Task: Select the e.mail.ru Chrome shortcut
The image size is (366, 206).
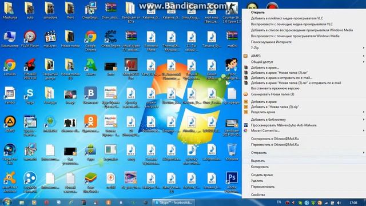Action: pyautogui.click(x=10, y=68)
